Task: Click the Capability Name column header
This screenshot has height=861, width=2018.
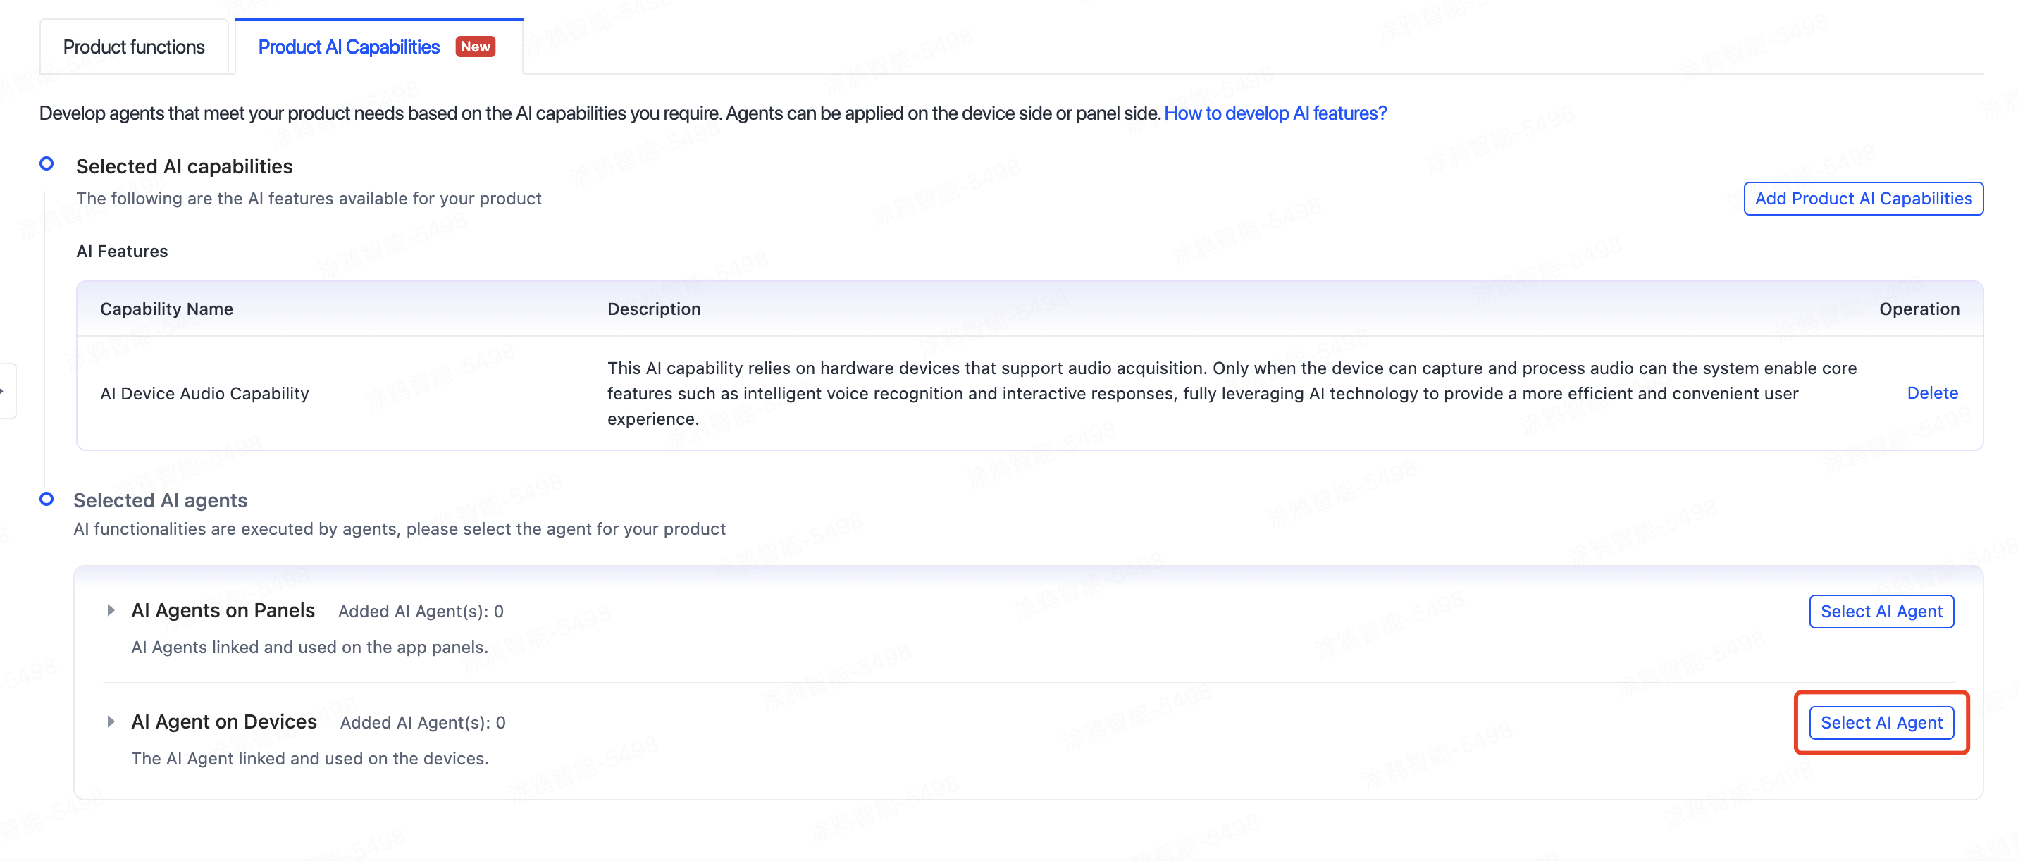Action: coord(167,309)
